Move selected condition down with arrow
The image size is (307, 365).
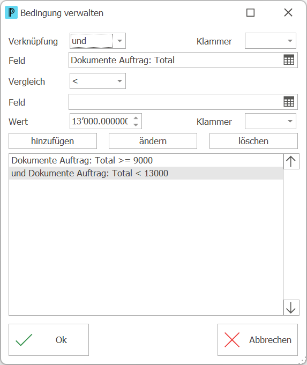pos(291,308)
